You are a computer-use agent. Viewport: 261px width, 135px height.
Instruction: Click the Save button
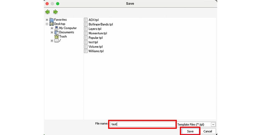[x=190, y=131]
